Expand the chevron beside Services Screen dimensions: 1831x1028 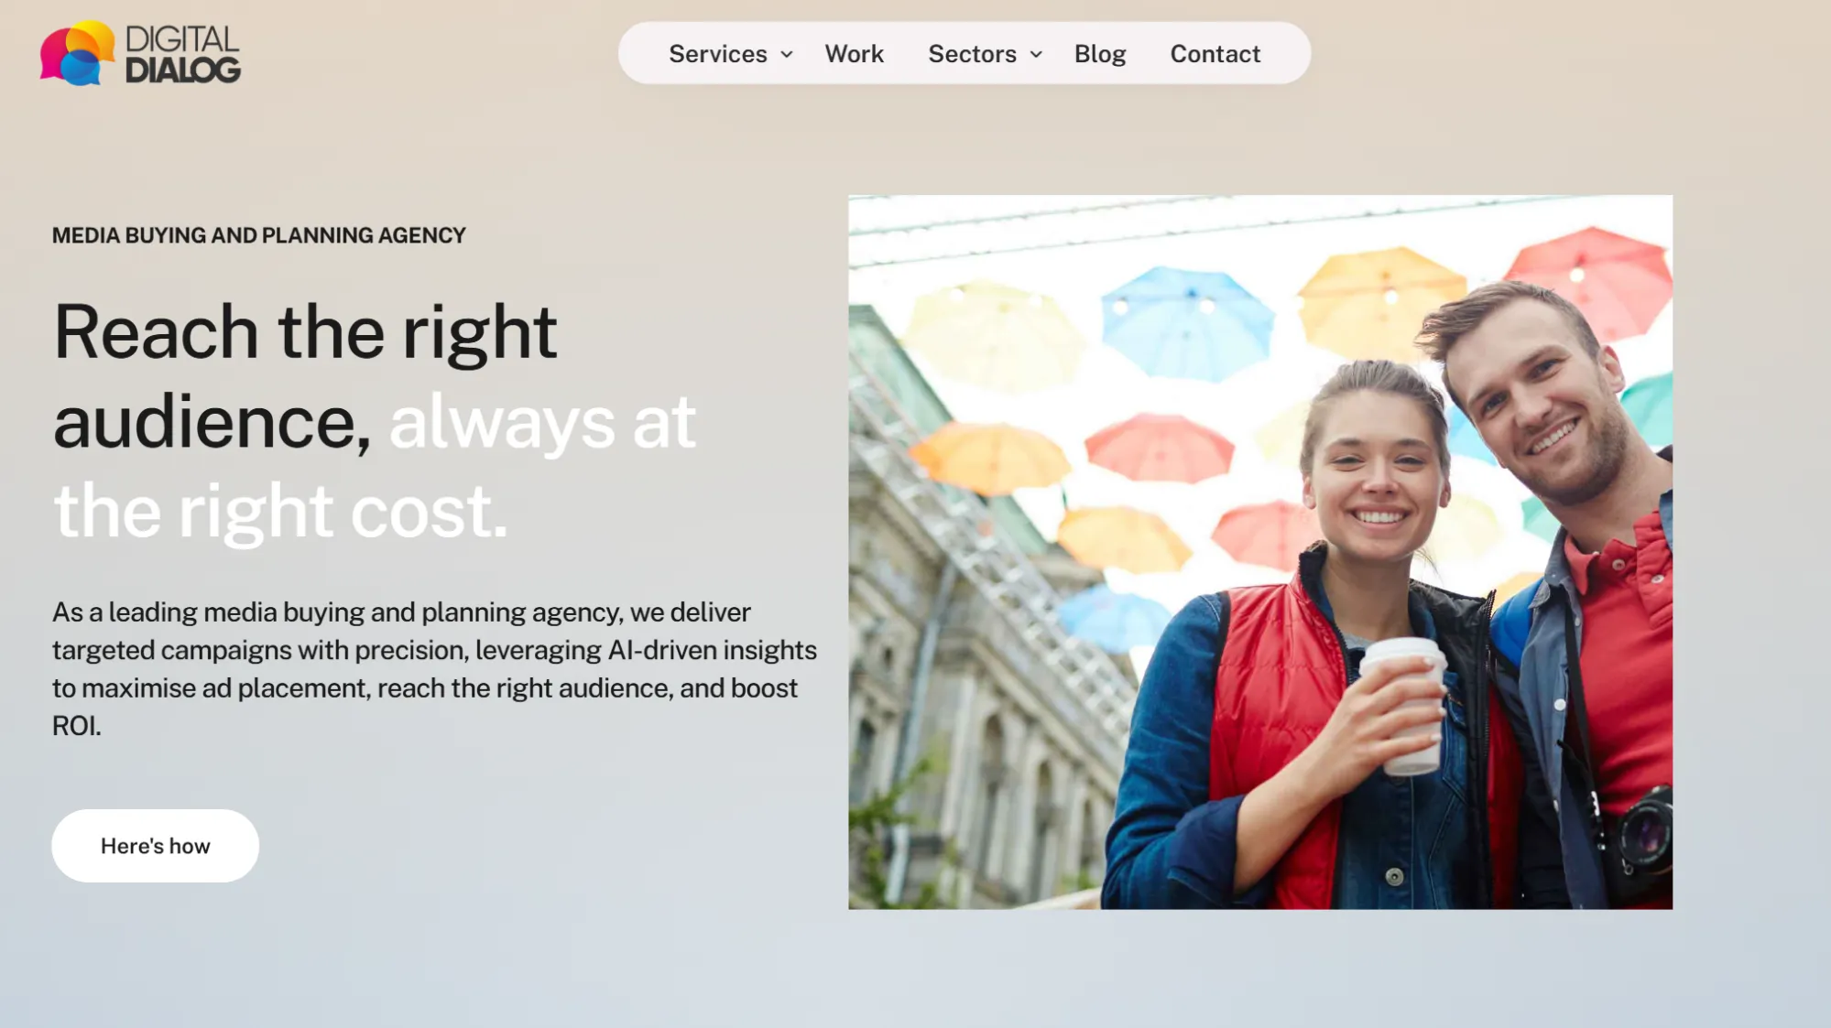(x=787, y=55)
